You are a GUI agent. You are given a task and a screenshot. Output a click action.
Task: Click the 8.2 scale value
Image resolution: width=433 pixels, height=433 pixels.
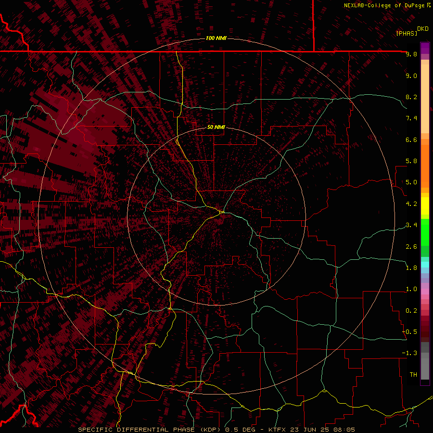[411, 97]
